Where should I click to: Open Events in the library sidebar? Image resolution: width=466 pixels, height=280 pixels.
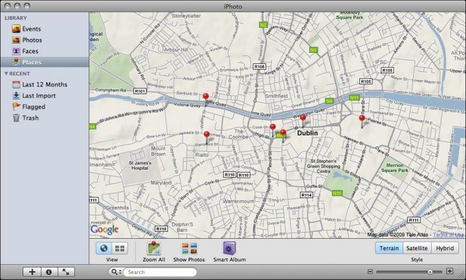[x=31, y=28]
